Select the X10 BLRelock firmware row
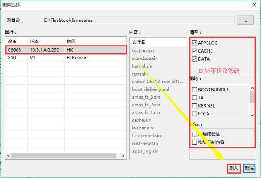This screenshot has width=261, height=178. click(65, 57)
